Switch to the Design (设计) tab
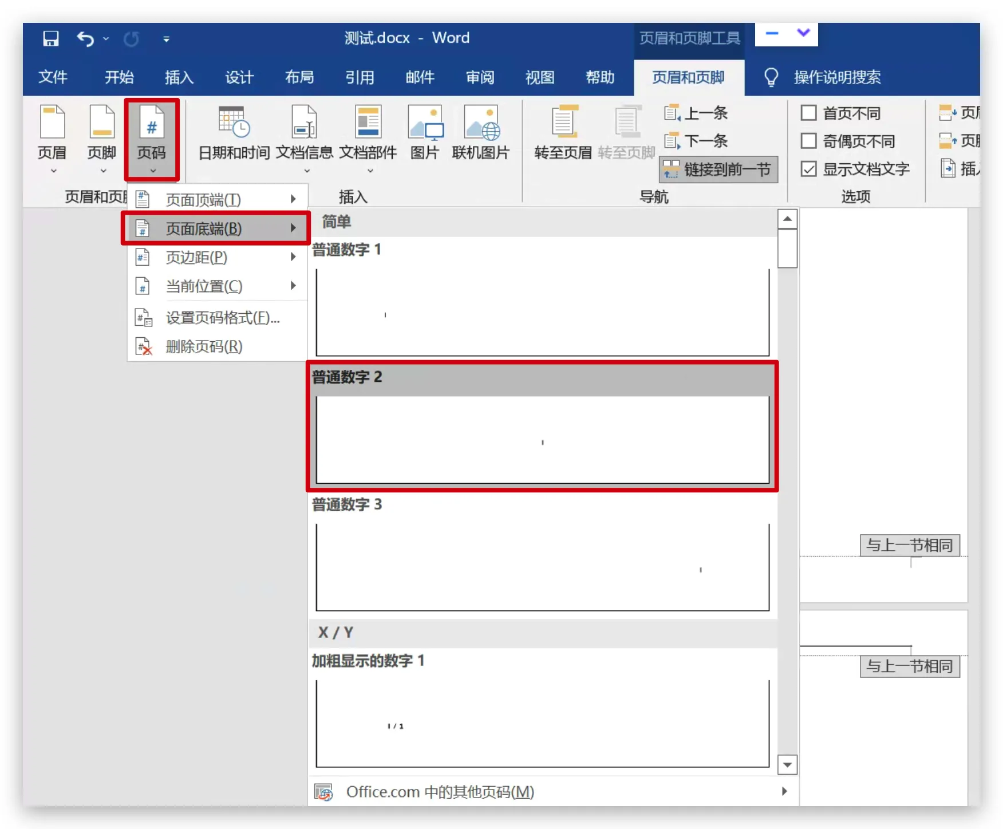1003x829 pixels. click(x=239, y=77)
